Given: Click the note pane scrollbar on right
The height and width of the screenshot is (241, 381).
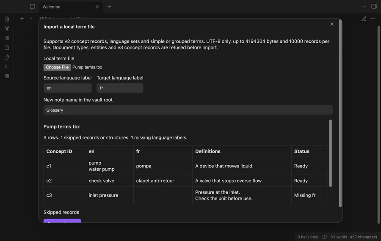Looking at the screenshot, I should coord(378,125).
